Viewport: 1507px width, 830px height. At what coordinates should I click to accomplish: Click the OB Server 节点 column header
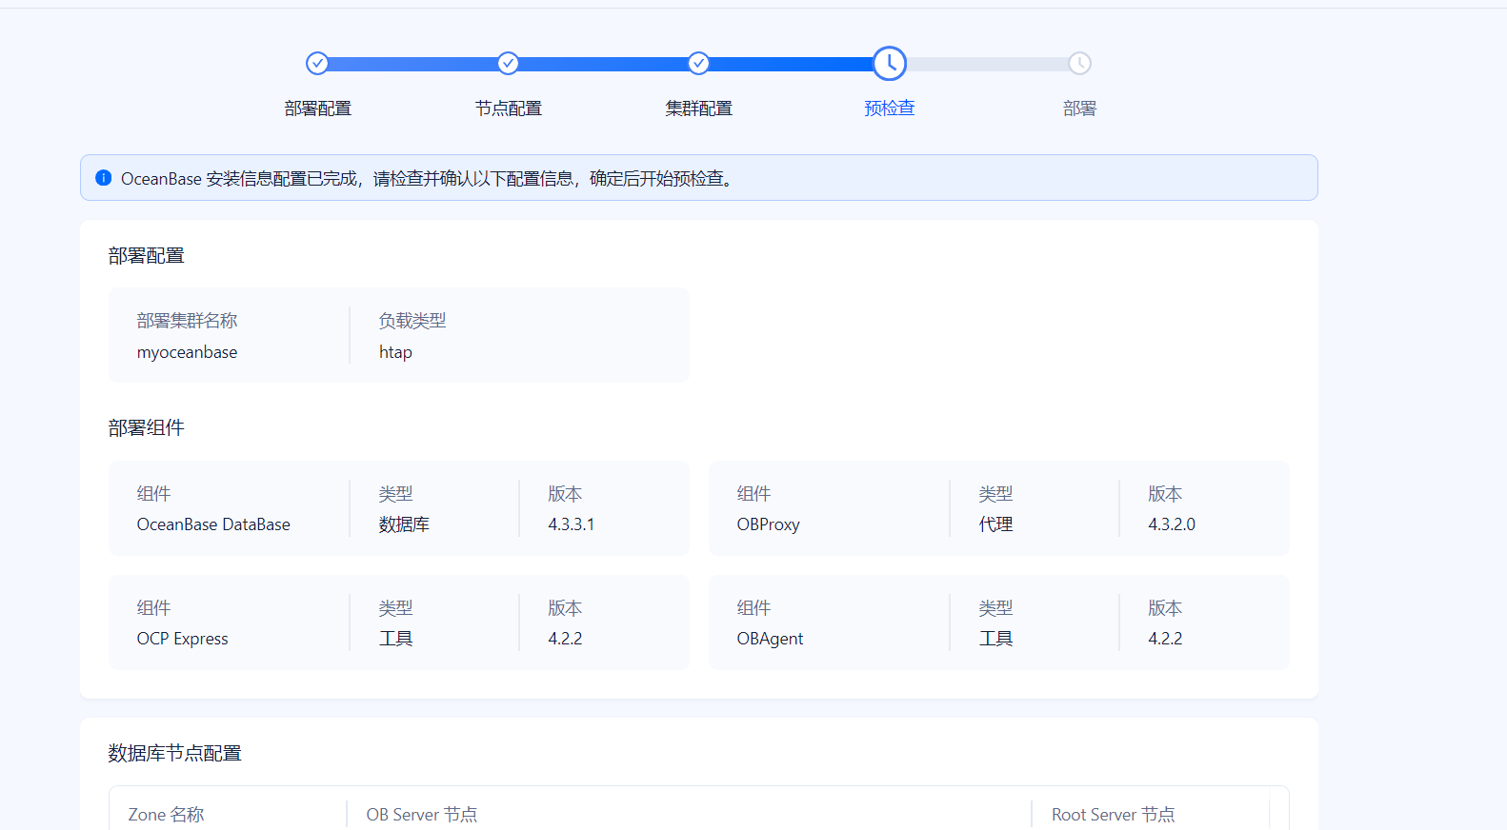pos(421,815)
